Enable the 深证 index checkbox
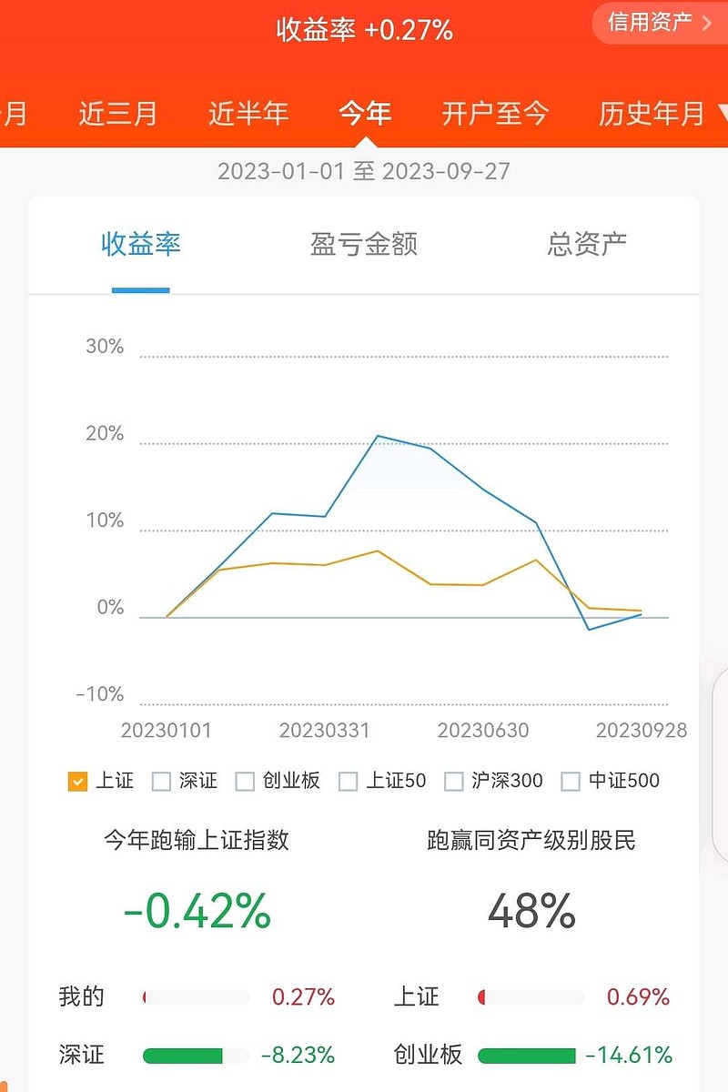This screenshot has height=1092, width=728. 161,781
